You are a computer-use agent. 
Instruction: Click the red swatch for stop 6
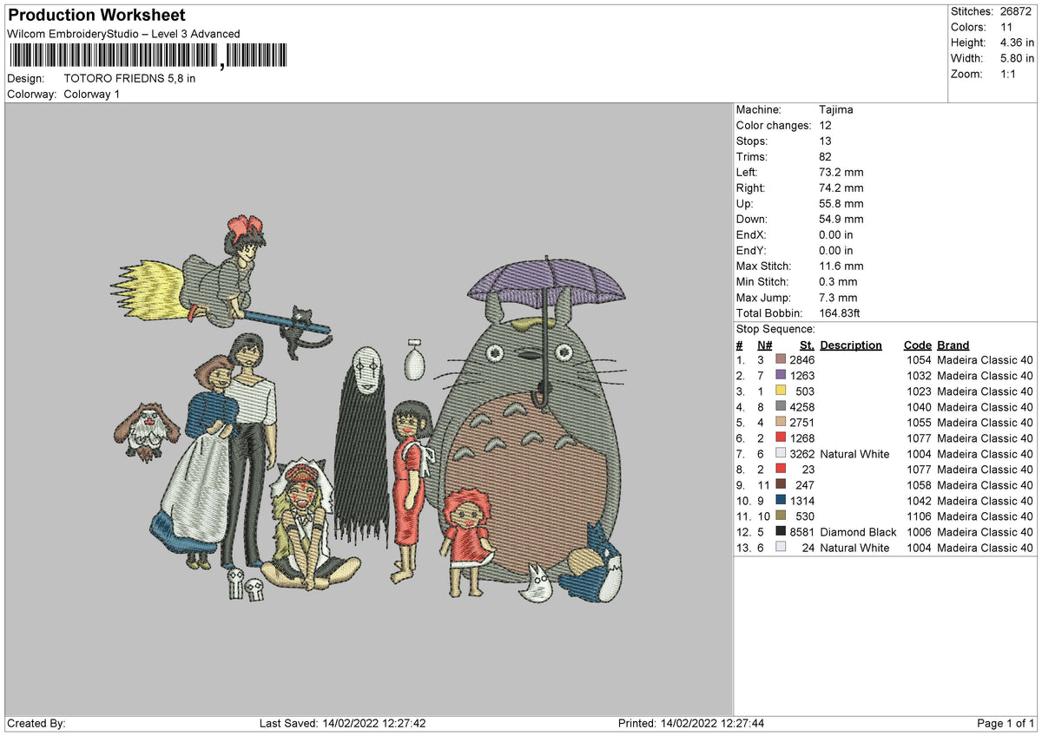click(x=781, y=438)
